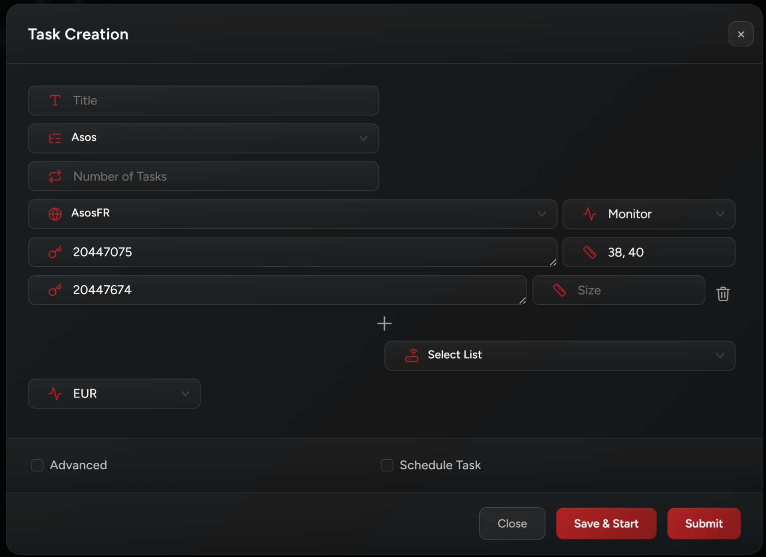Open the EUR currency dropdown
The height and width of the screenshot is (557, 766).
pos(114,393)
